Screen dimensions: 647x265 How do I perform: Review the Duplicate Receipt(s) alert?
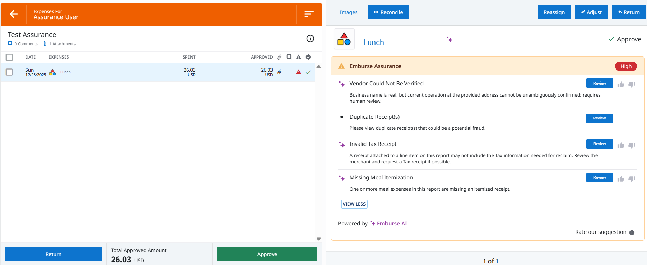tap(600, 118)
